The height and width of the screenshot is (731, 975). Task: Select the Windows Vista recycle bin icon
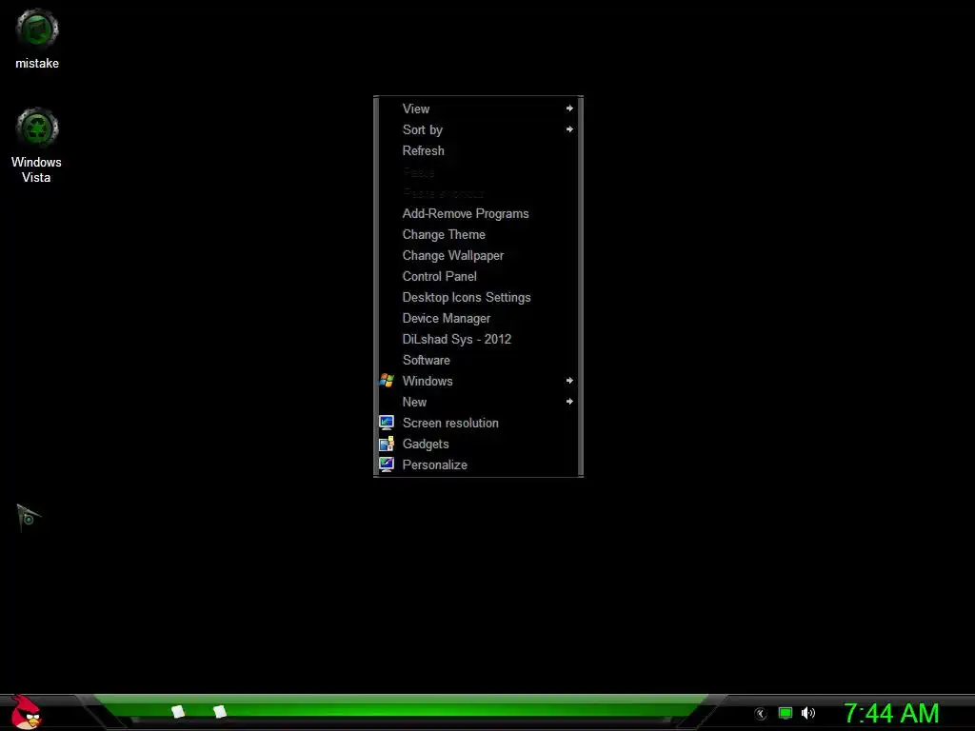click(x=37, y=146)
